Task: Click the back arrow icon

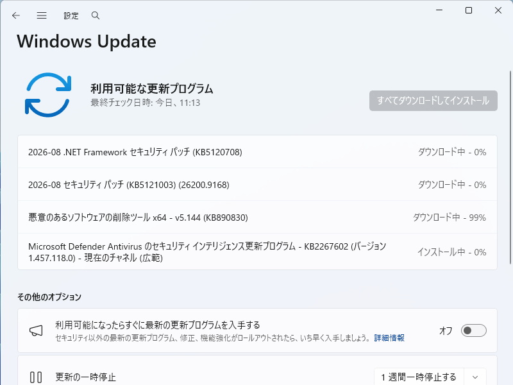Action: coord(15,15)
